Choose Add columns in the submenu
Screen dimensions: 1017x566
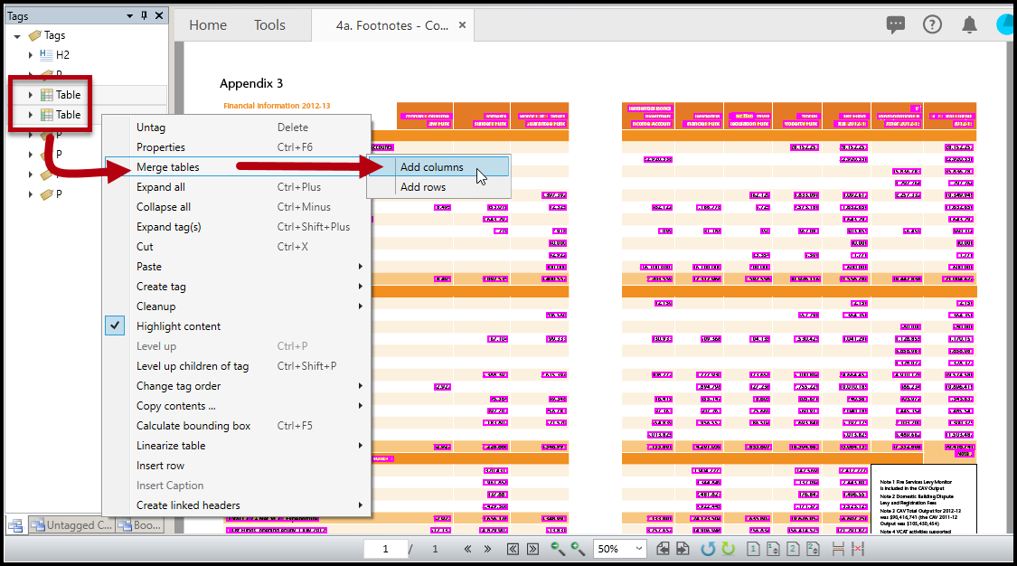click(x=438, y=166)
